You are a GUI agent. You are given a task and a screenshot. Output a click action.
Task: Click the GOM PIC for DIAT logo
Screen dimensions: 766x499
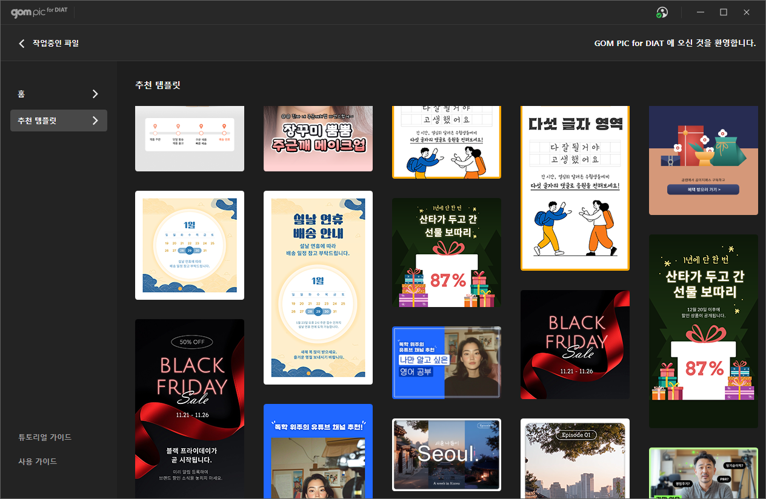[39, 12]
